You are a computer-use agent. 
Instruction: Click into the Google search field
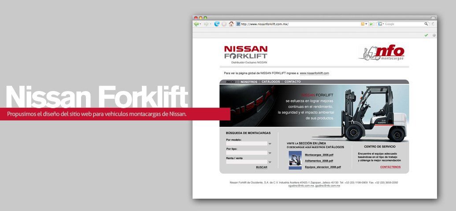[x=404, y=24]
